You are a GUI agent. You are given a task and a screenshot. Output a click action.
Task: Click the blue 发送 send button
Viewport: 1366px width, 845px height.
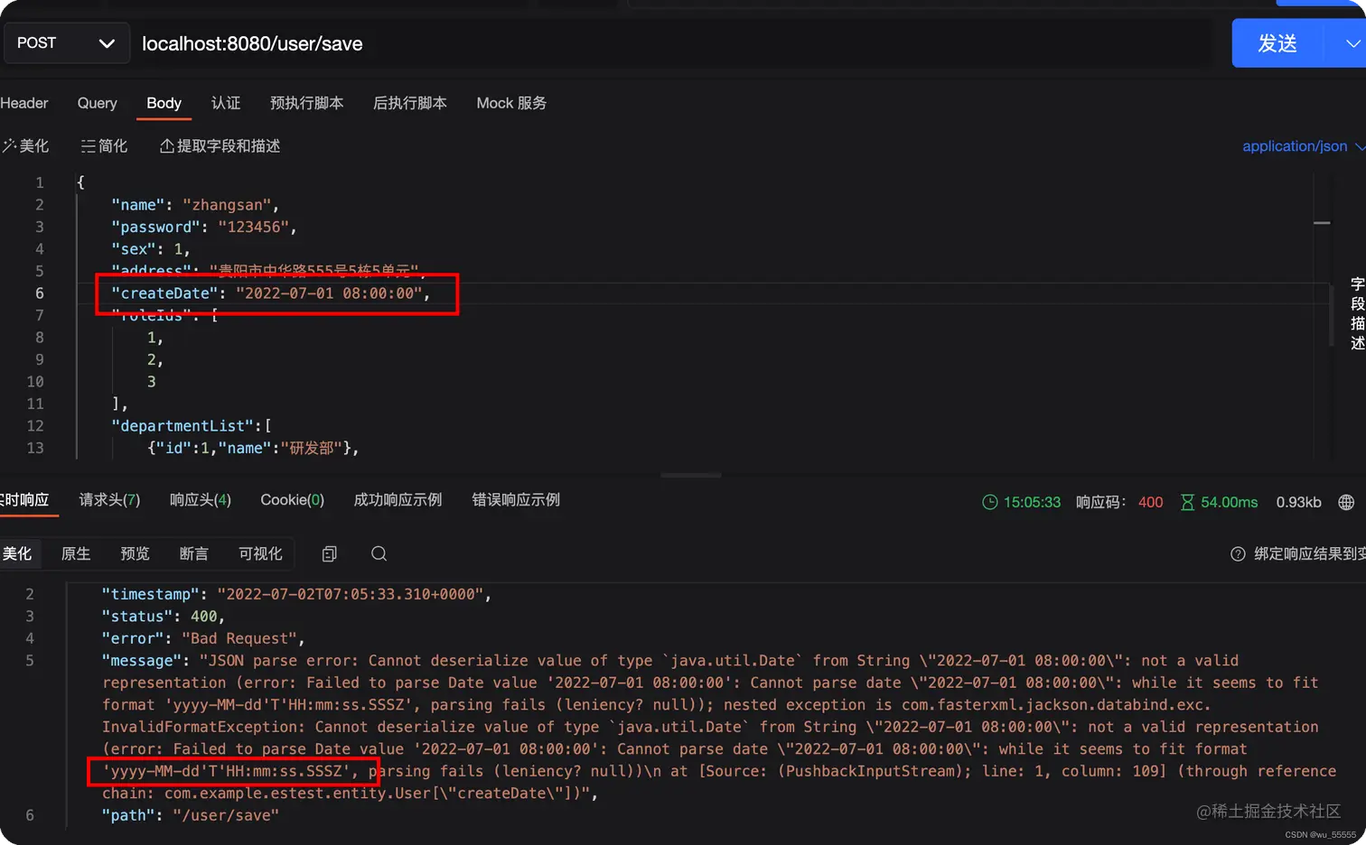tap(1277, 43)
